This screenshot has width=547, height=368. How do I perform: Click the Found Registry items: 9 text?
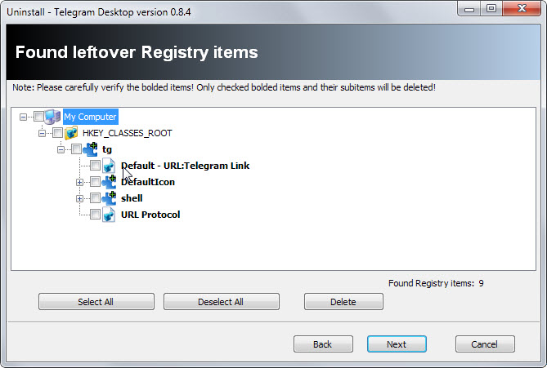436,283
